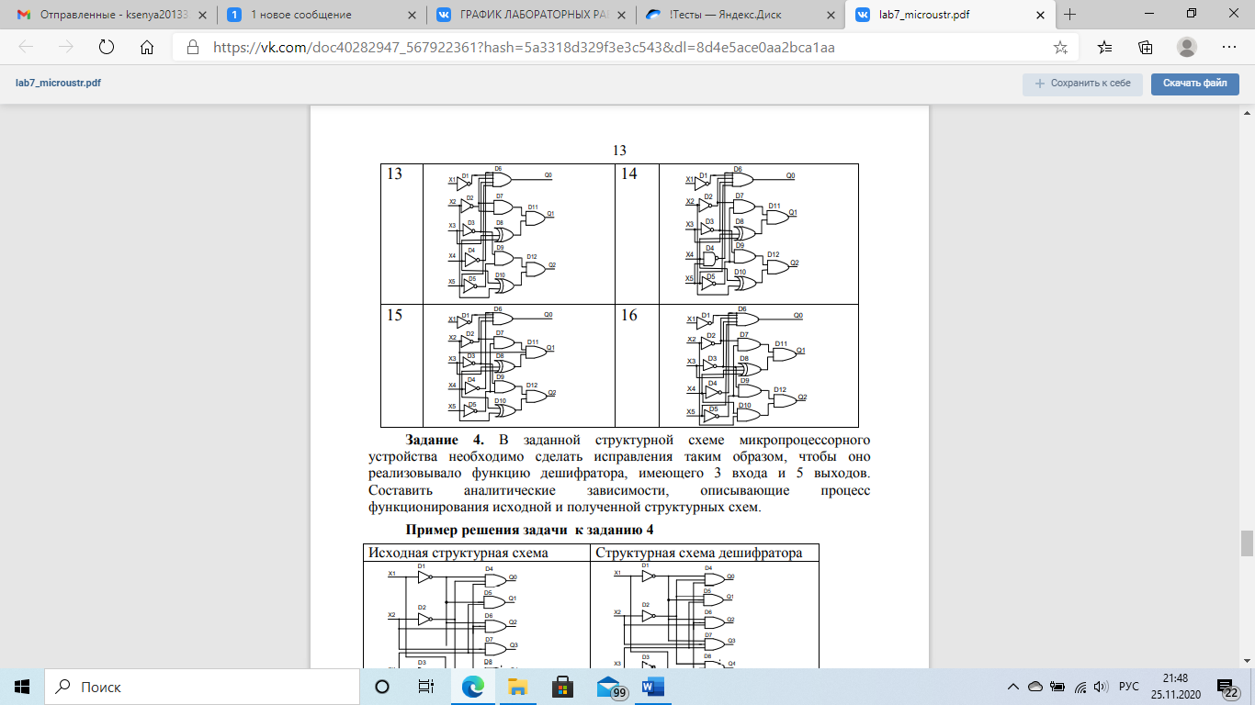The height and width of the screenshot is (705, 1255).
Task: Click the browser Forward arrow
Action: pyautogui.click(x=65, y=48)
